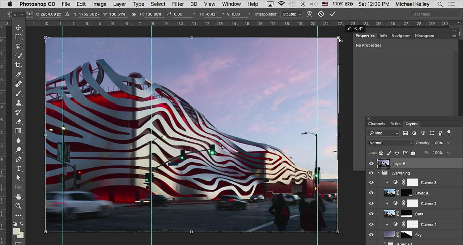The width and height of the screenshot is (463, 245).
Task: Open the Layer menu
Action: 119,4
